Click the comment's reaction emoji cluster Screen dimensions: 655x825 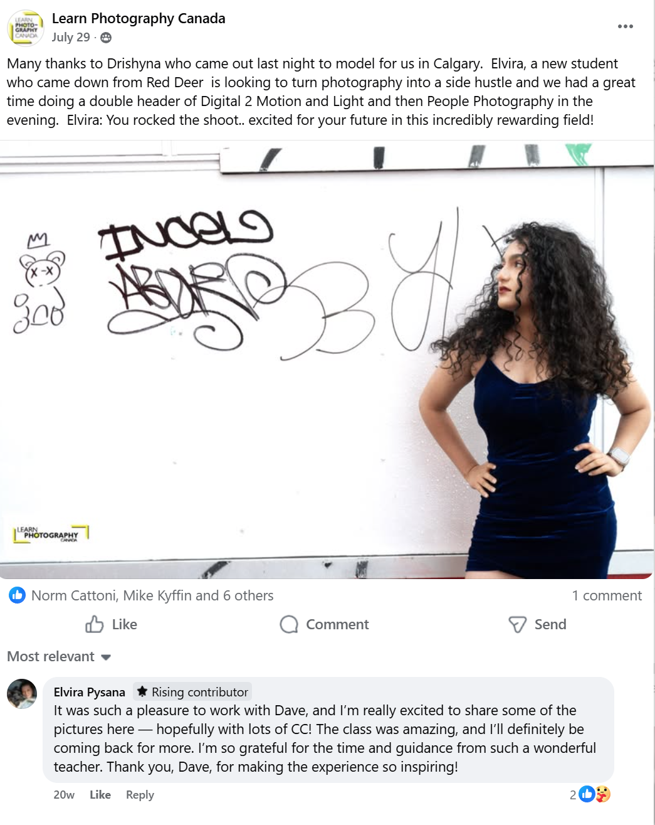(595, 794)
